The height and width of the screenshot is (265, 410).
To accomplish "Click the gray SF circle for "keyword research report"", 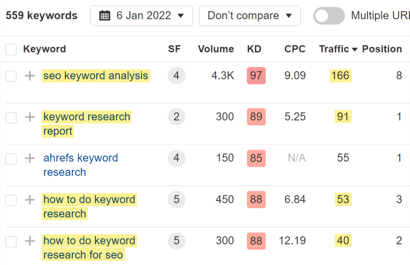I will [x=176, y=117].
